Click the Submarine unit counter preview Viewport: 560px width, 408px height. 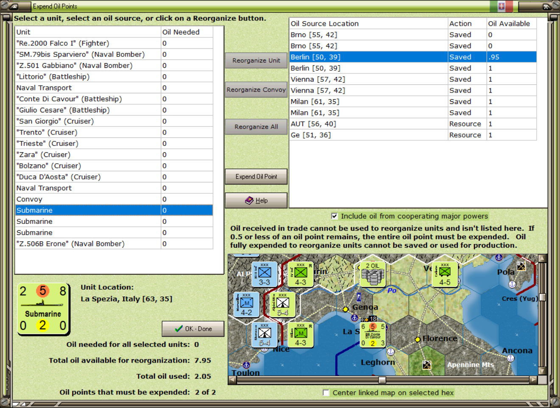43,309
